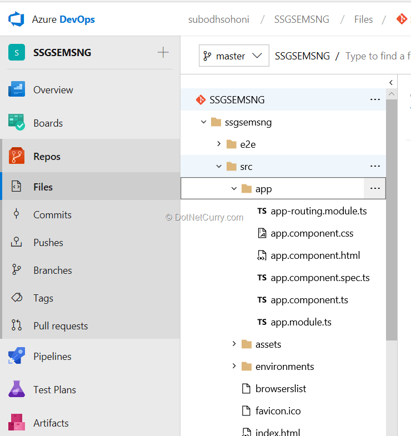
Task: Open the Test Plans flask icon
Action: tap(17, 389)
